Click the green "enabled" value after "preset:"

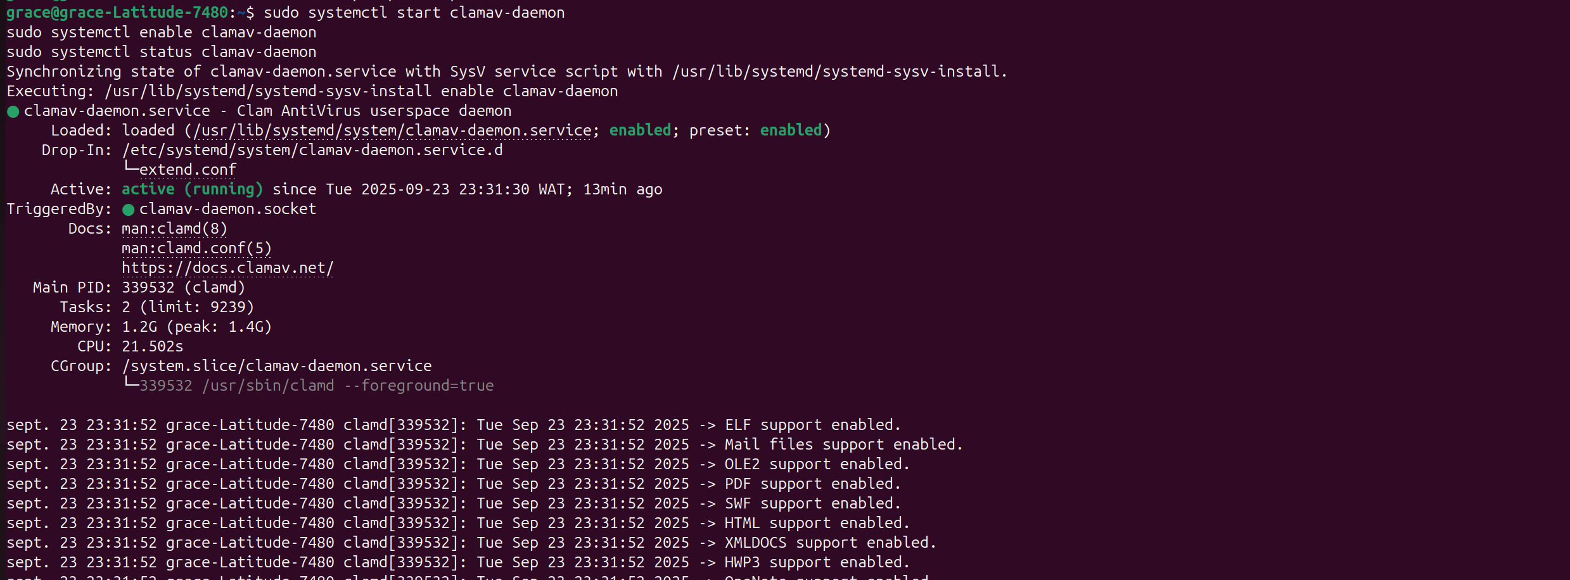point(791,130)
